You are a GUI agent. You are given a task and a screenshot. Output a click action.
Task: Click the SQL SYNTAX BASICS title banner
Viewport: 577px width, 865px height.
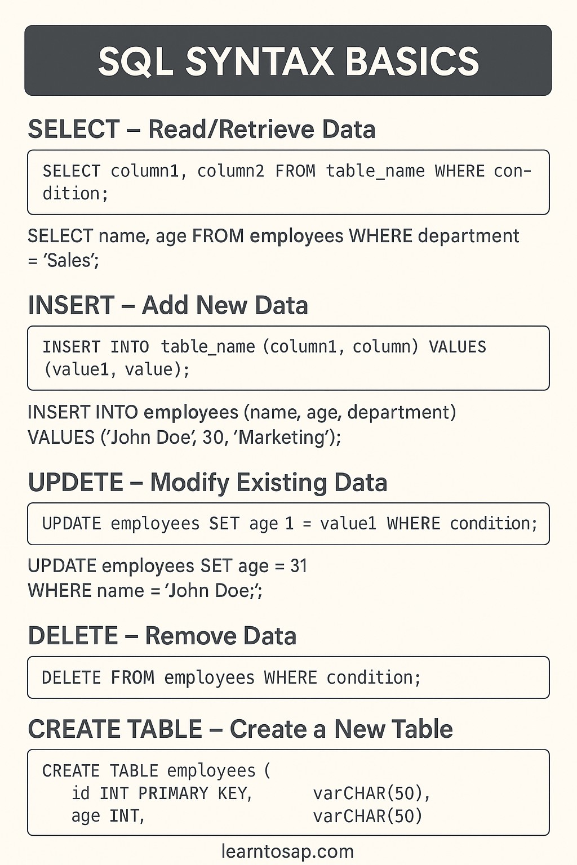pos(288,60)
